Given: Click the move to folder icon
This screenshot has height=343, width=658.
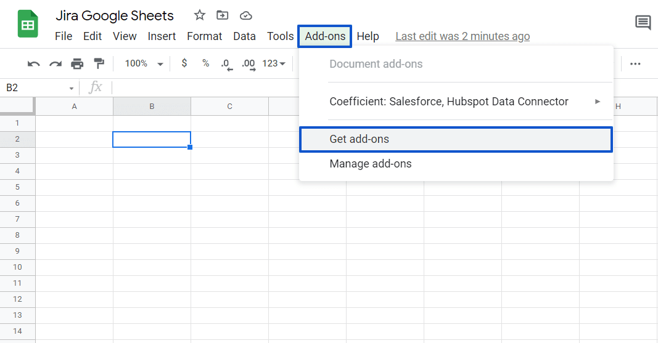Looking at the screenshot, I should coord(223,15).
